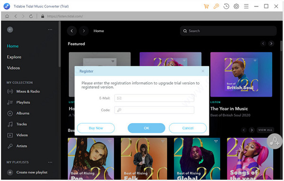The height and width of the screenshot is (181, 284).
Task: Confirm registration with OK button
Action: [x=146, y=128]
